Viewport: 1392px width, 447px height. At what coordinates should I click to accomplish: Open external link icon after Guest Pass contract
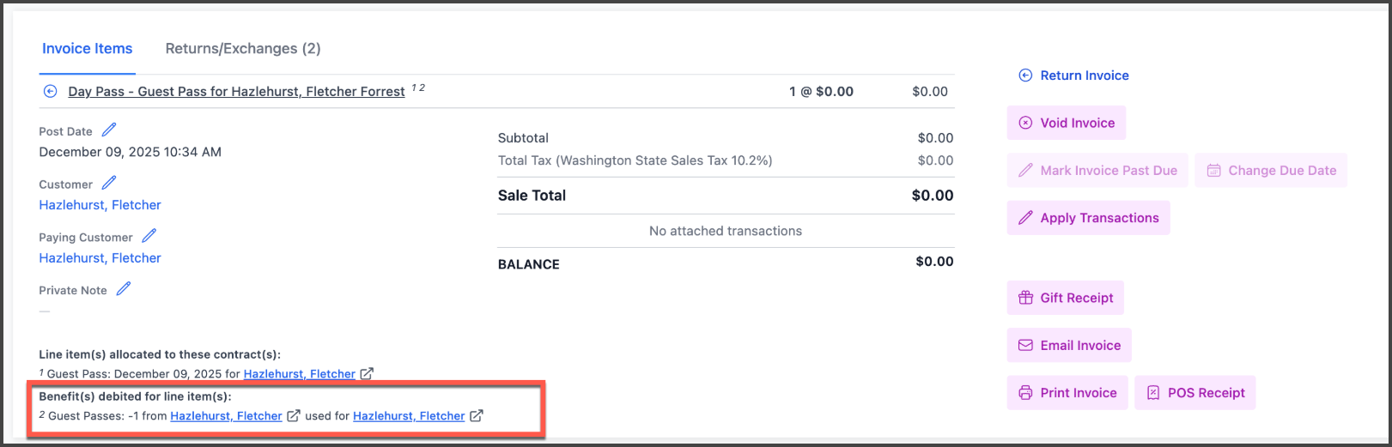367,374
